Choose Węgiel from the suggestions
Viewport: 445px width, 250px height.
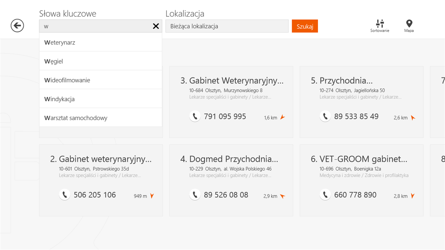[100, 61]
